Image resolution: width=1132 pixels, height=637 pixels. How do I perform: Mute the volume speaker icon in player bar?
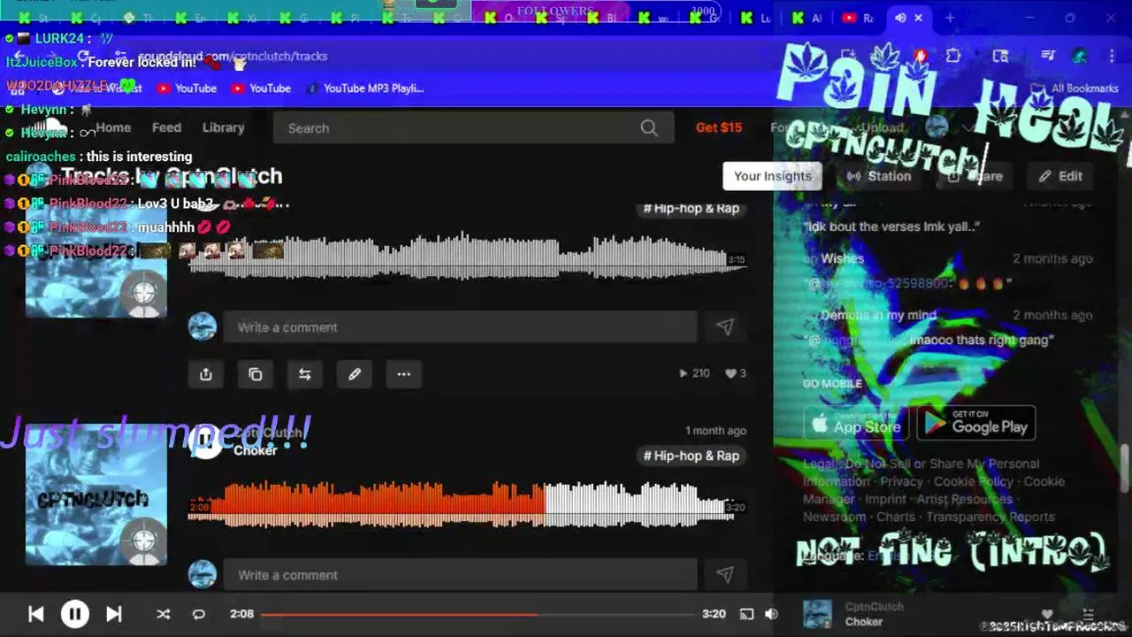[771, 614]
